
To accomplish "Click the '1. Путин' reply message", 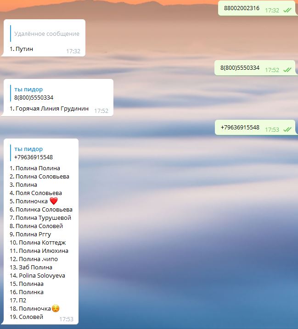I will click(x=22, y=49).
